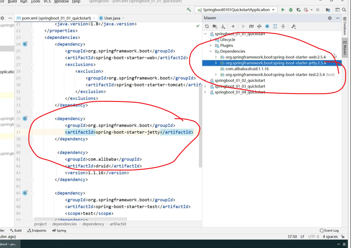The image size is (351, 248).
Task: Expand spring-boot-starter-test:2.5.4 dependency
Action: coord(216,75)
